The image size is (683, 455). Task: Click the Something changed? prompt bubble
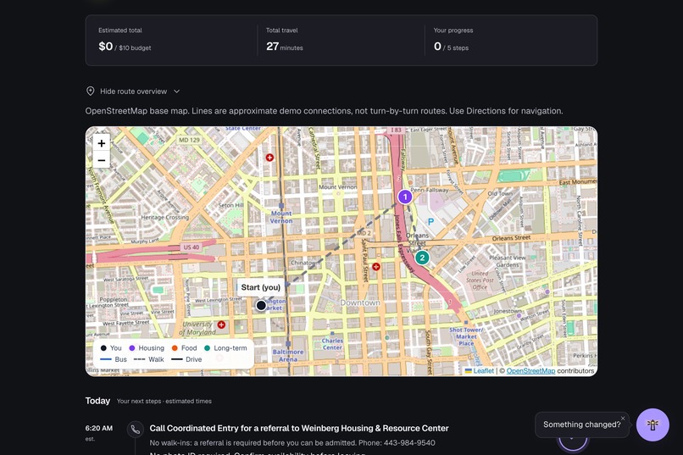pos(581,424)
